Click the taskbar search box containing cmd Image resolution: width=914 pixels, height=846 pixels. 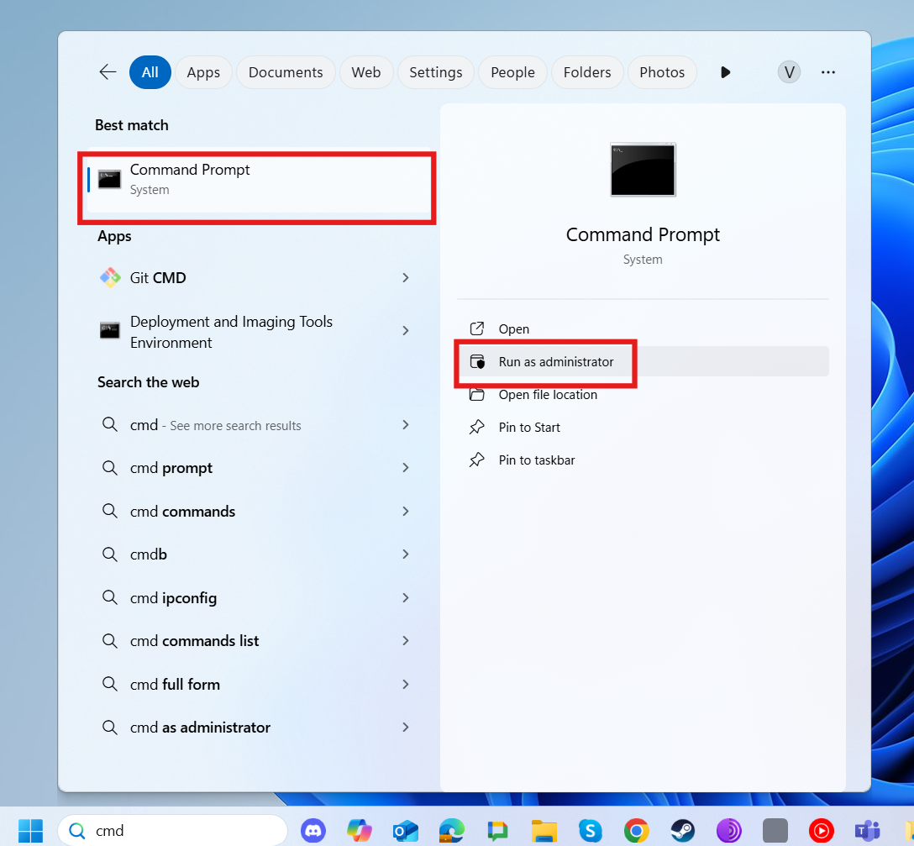pyautogui.click(x=173, y=830)
